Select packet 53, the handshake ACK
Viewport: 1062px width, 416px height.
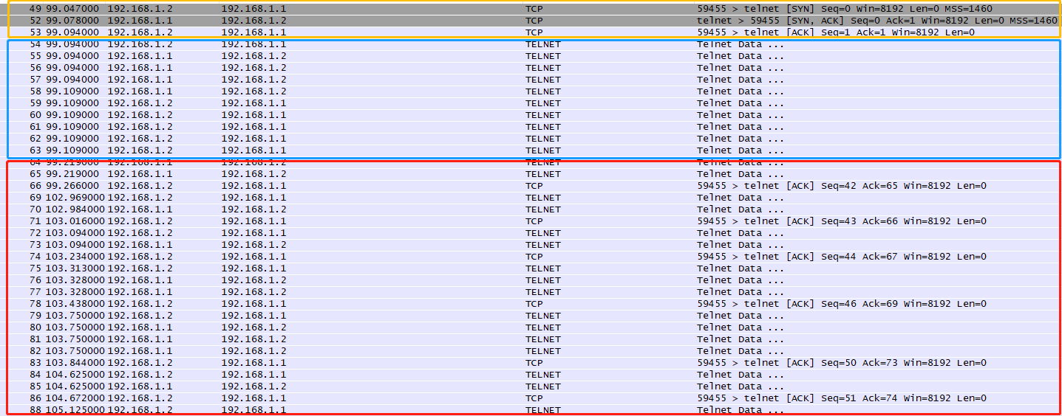517,32
